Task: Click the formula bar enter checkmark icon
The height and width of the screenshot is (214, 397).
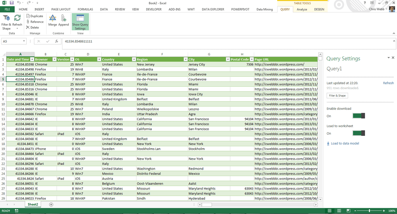Action: coord(48,41)
